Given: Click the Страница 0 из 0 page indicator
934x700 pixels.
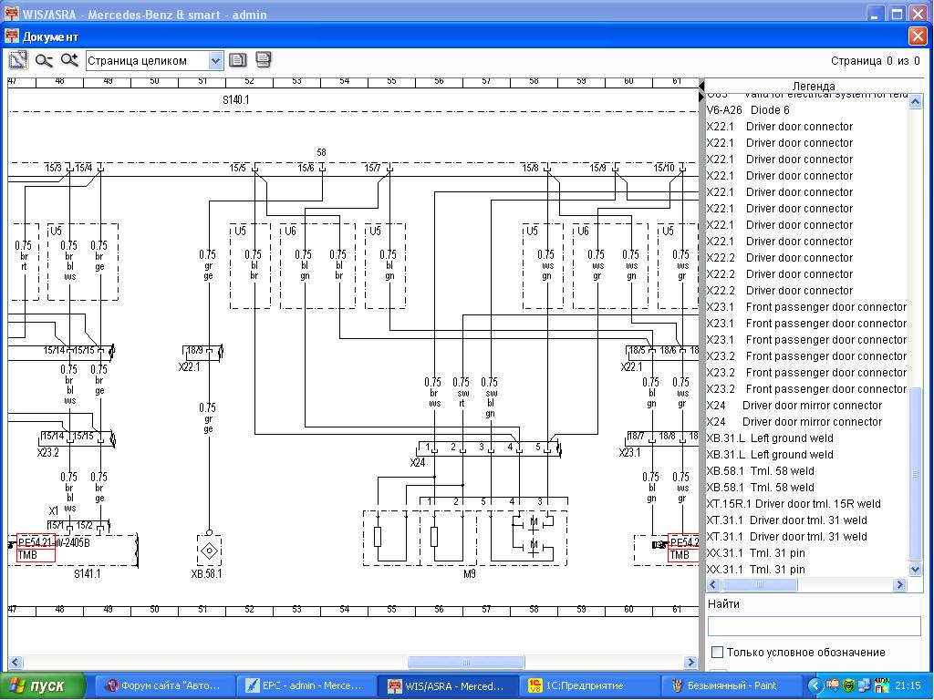Looking at the screenshot, I should (875, 61).
